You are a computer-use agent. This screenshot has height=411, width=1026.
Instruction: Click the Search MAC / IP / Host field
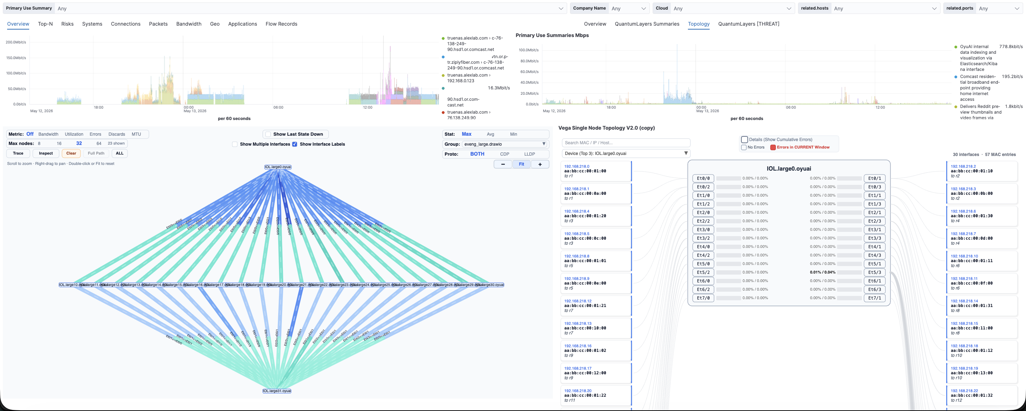626,142
